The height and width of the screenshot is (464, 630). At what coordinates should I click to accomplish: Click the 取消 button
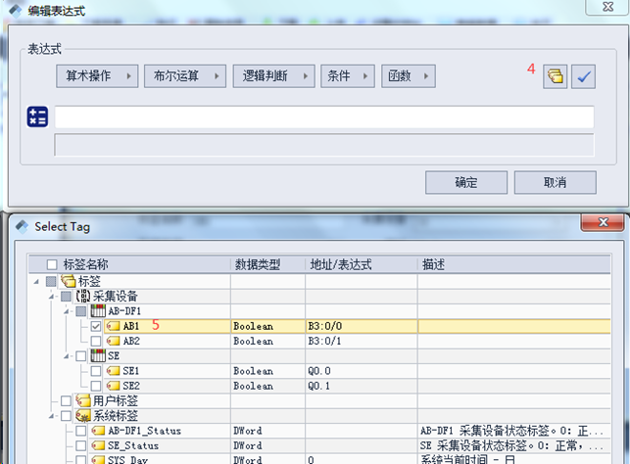(556, 183)
